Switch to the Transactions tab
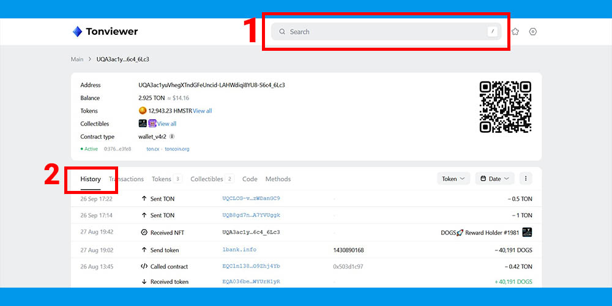Image resolution: width=612 pixels, height=306 pixels. (127, 179)
